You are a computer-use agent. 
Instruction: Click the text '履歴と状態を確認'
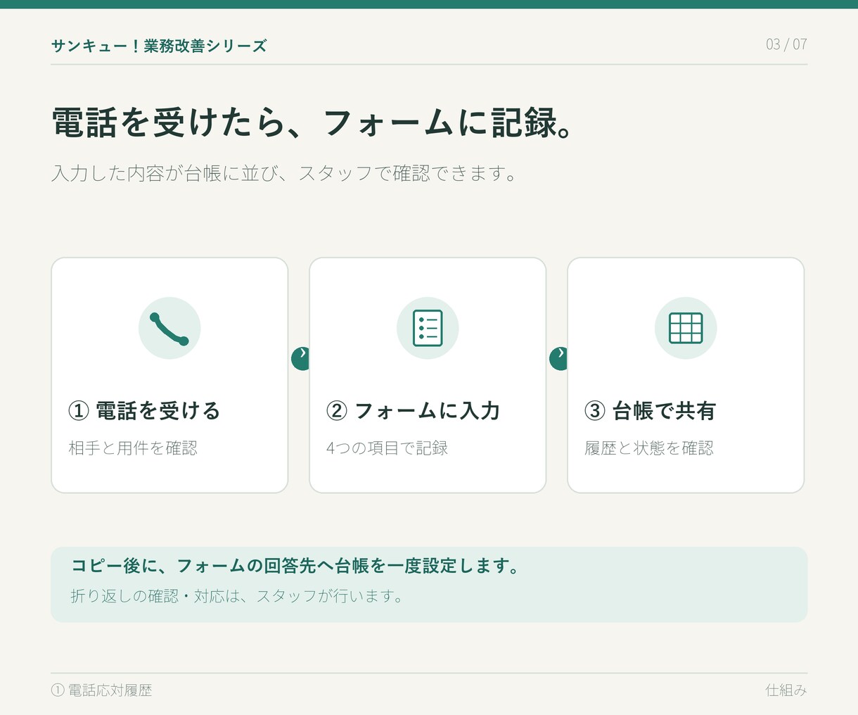(649, 448)
